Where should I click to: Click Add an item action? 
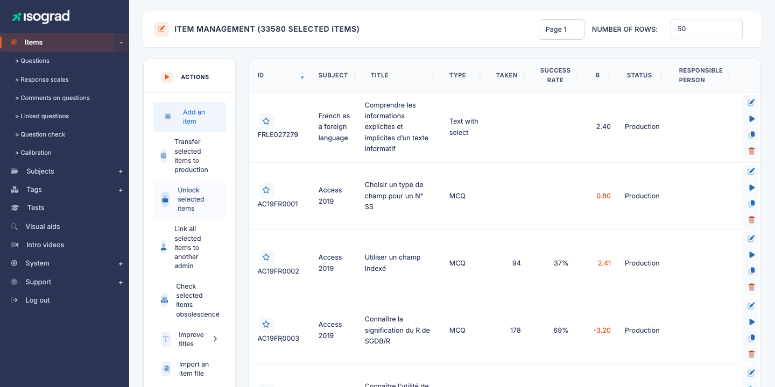[189, 117]
